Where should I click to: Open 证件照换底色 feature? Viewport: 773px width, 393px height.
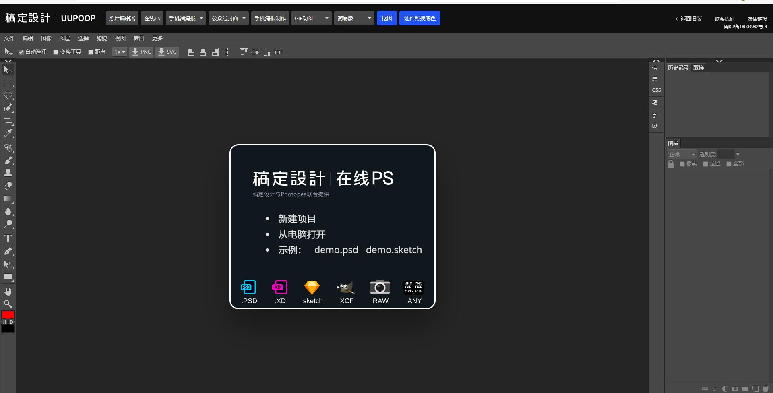(x=420, y=18)
